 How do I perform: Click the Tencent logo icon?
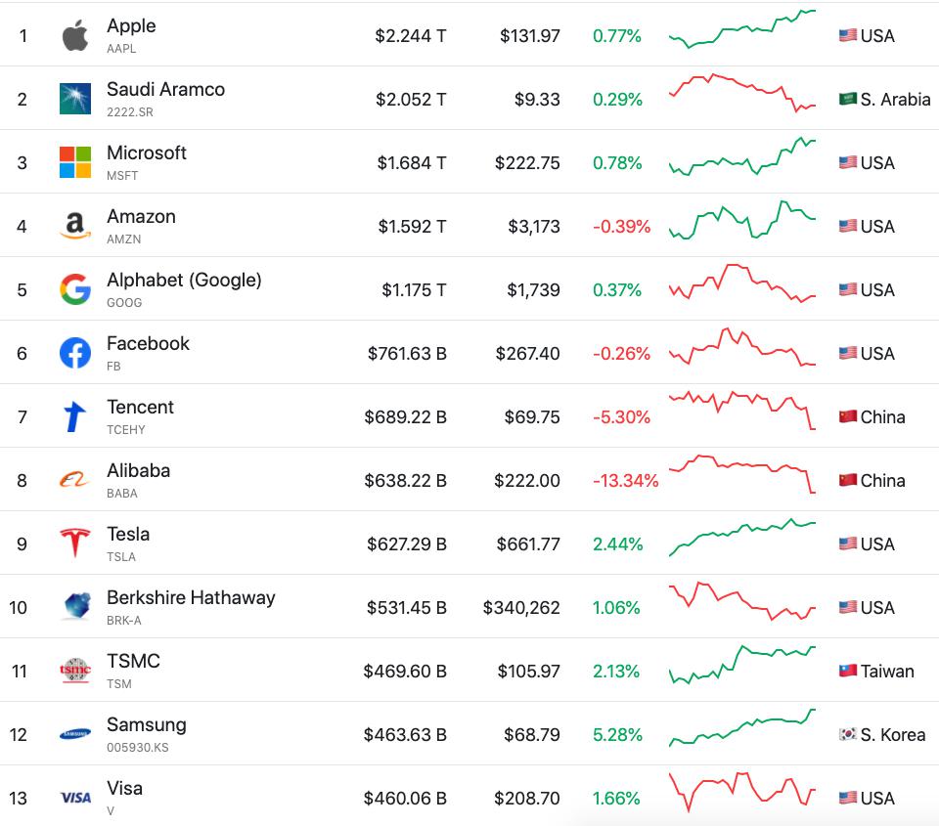coord(75,416)
